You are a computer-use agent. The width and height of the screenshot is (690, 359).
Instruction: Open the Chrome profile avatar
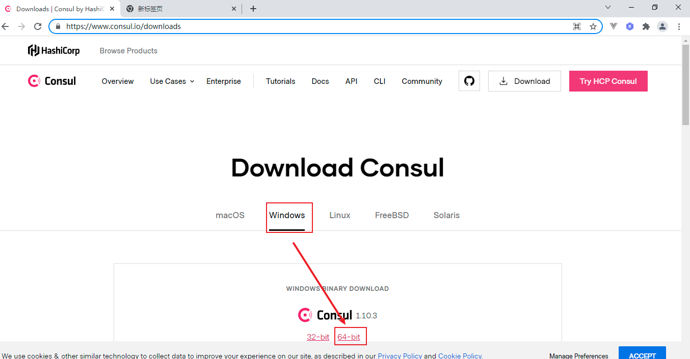[x=662, y=26]
